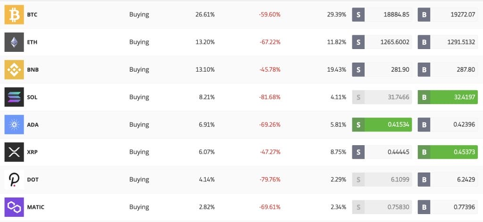Buy DOT at 6.2429
This screenshot has width=483, height=222.
[447, 180]
